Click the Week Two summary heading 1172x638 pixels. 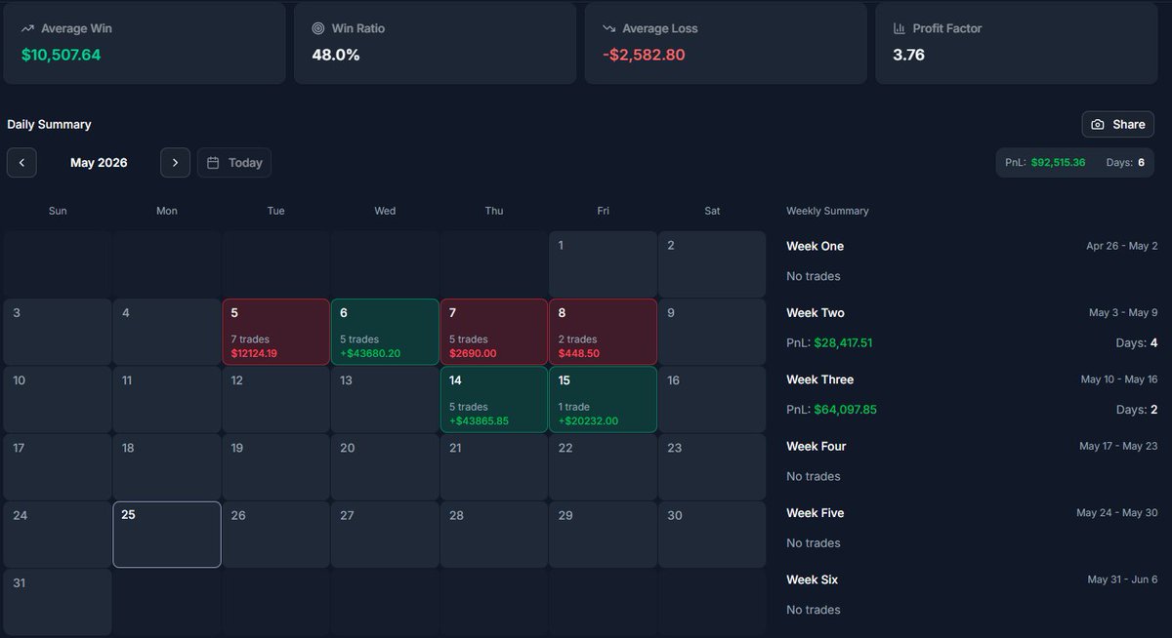pos(816,313)
